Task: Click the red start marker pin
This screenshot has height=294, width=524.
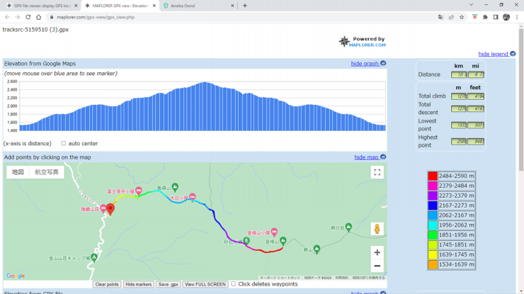Action: [x=110, y=208]
